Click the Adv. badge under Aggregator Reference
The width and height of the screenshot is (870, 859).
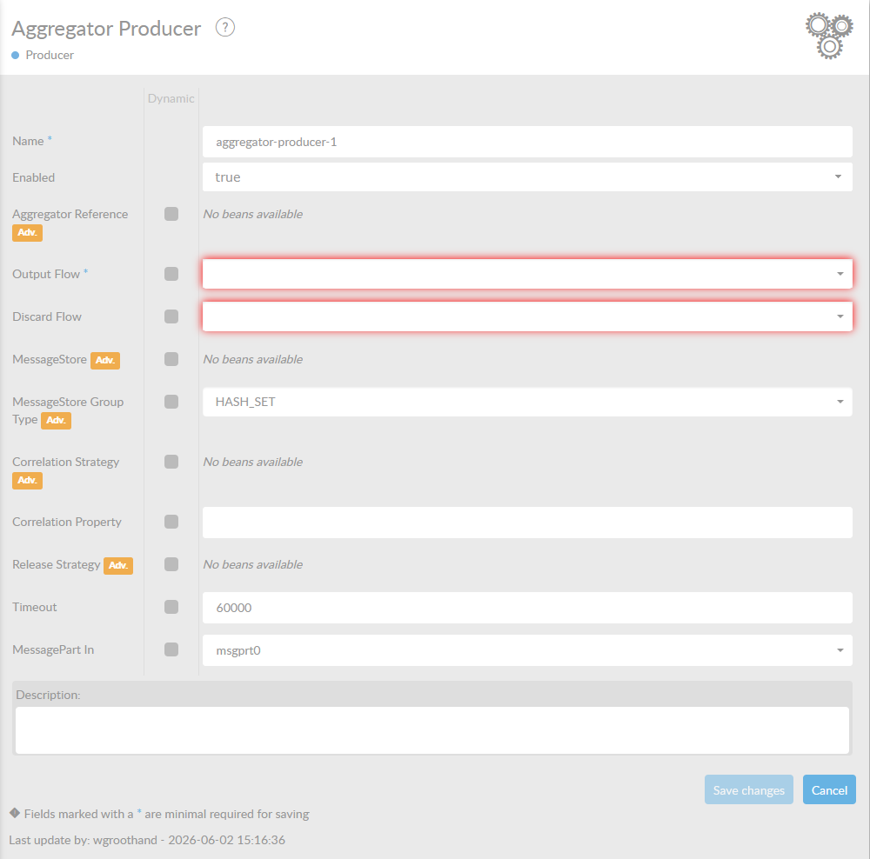[x=27, y=232]
